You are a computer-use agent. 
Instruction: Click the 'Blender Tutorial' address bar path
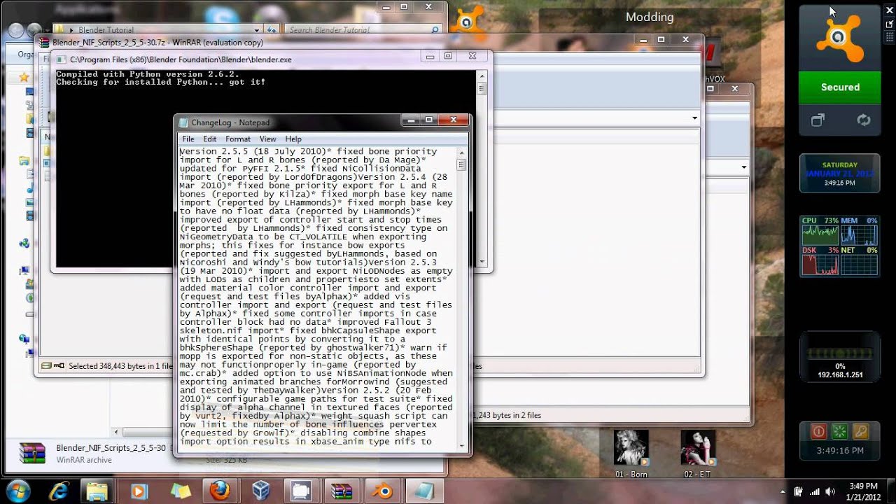coord(106,30)
